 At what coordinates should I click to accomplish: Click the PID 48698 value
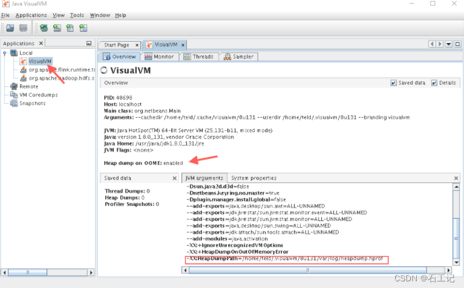pyautogui.click(x=124, y=98)
